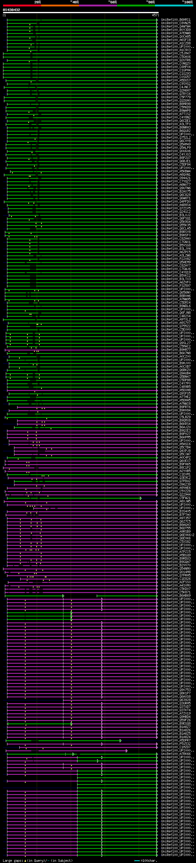Open hit UniRef100_B0Y3D9

[176, 30]
